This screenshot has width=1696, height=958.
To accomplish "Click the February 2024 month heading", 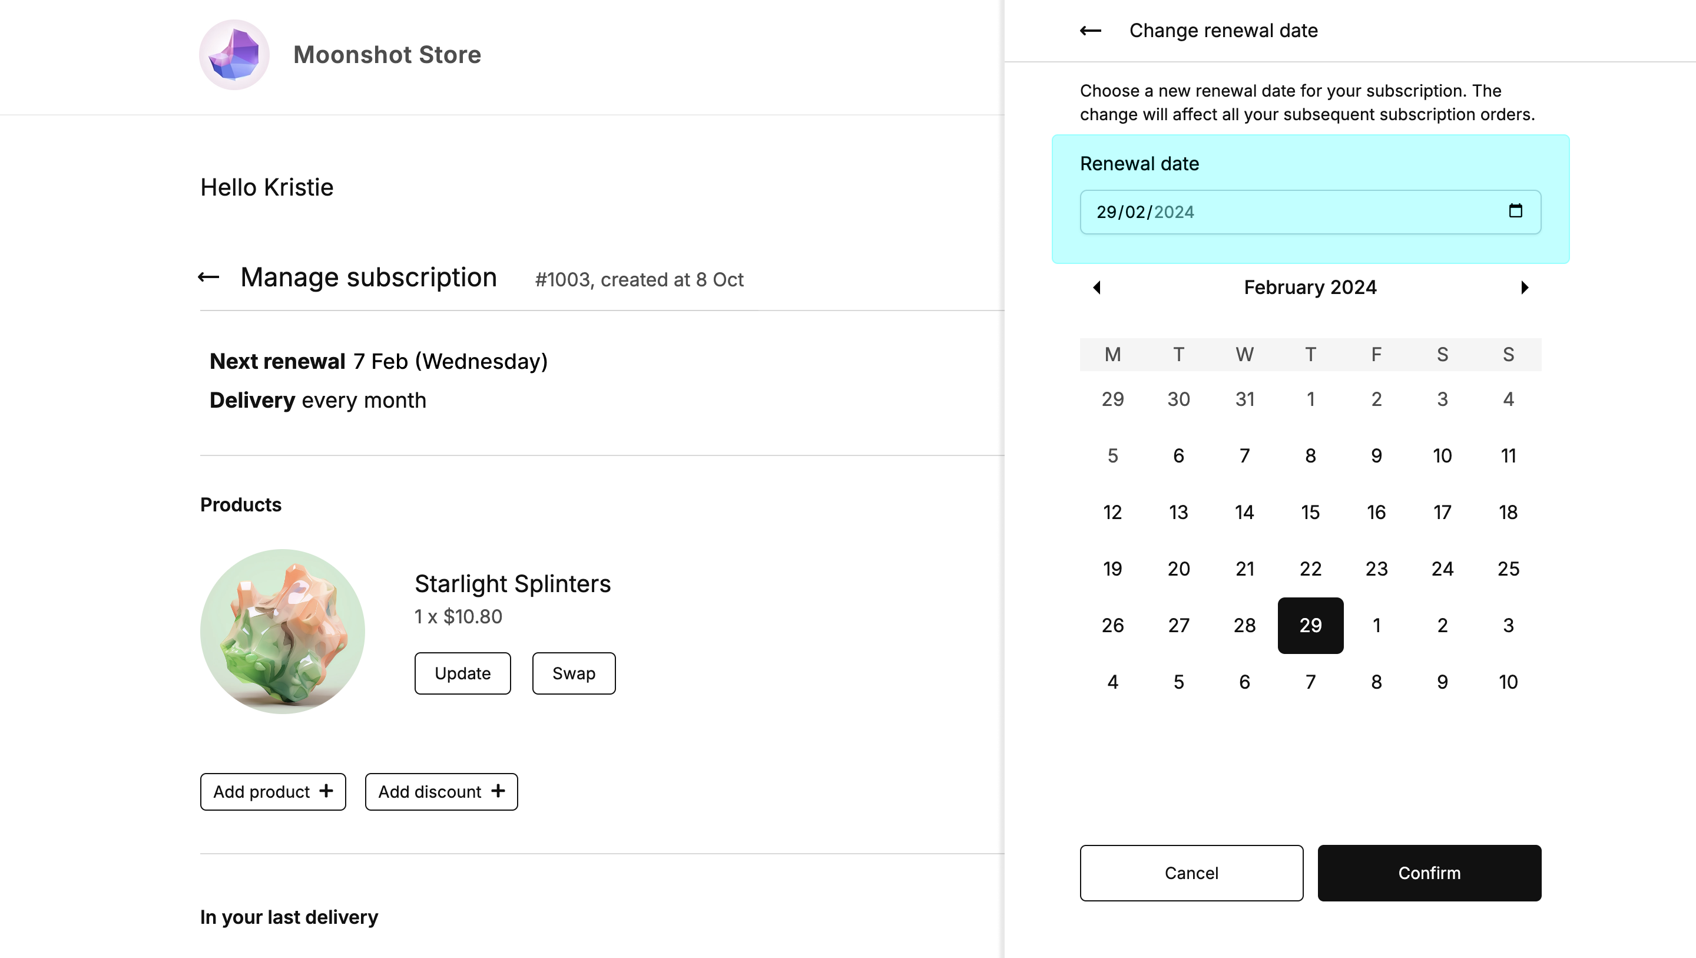I will tap(1310, 288).
